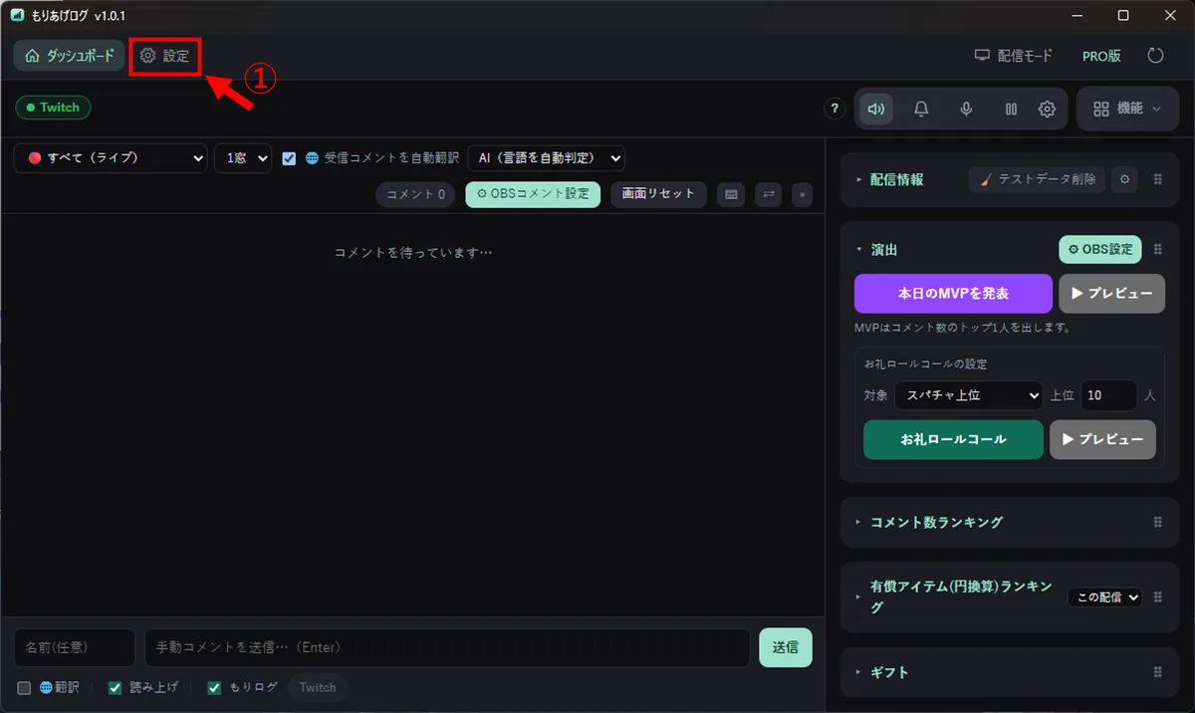This screenshot has width=1195, height=713.
Task: Grab the 演出 panel drag handle
Action: 1158,250
